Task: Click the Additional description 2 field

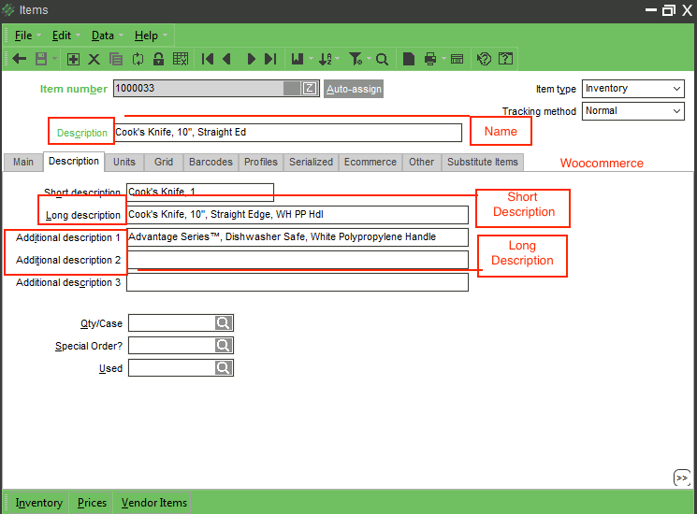Action: 298,260
